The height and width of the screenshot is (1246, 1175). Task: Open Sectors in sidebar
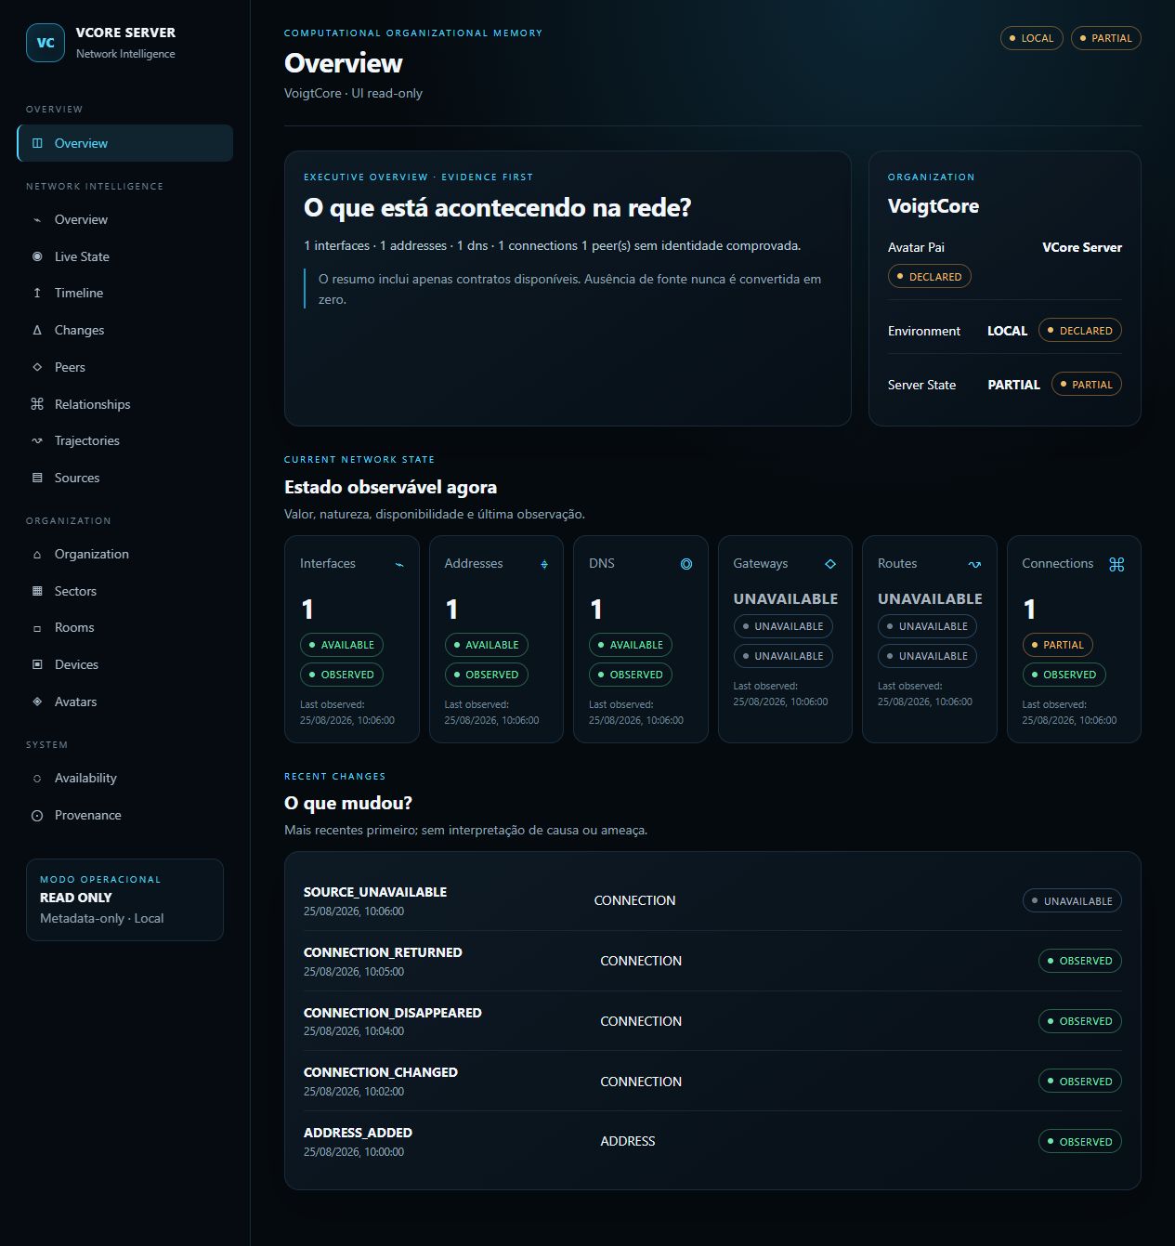coord(124,591)
